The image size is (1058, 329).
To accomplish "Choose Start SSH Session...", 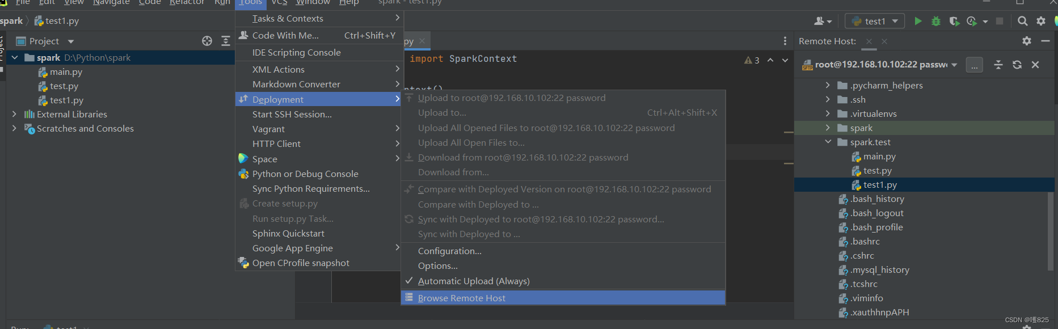I will coord(318,115).
